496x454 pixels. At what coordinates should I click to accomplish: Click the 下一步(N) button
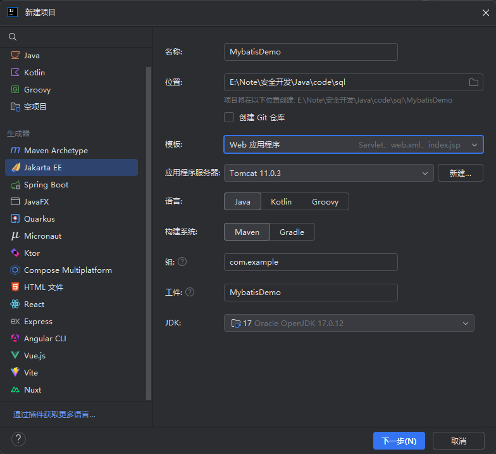pos(399,441)
